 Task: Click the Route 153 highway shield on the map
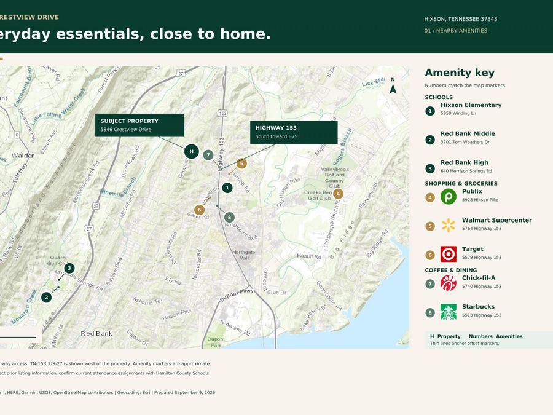(222, 113)
